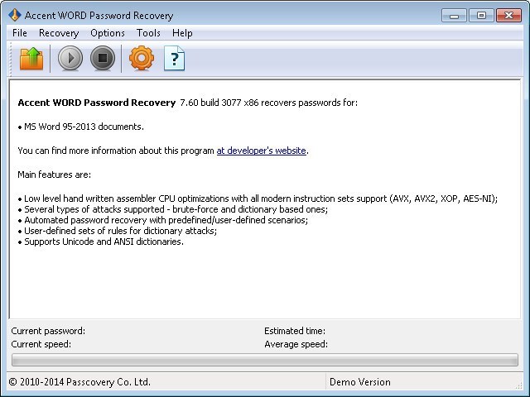Open settings via the orange gear icon
This screenshot has height=397, width=530.
142,59
